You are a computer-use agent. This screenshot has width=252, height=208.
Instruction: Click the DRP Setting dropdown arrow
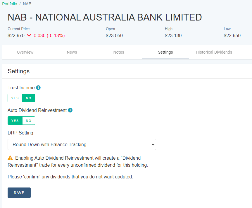point(153,144)
